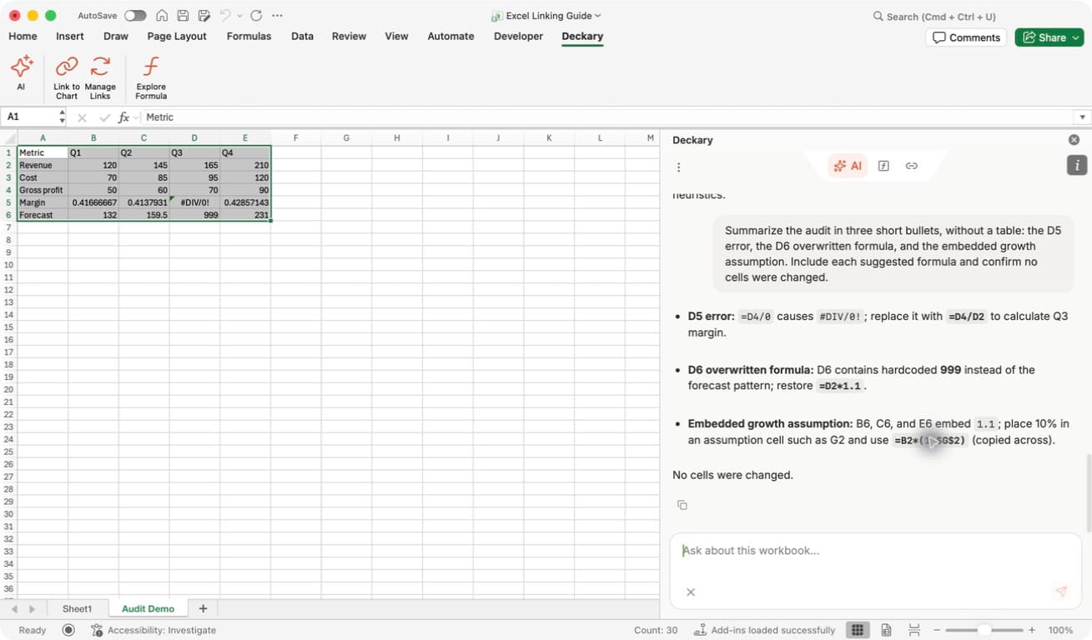
Task: Undo the last action
Action: tap(225, 16)
